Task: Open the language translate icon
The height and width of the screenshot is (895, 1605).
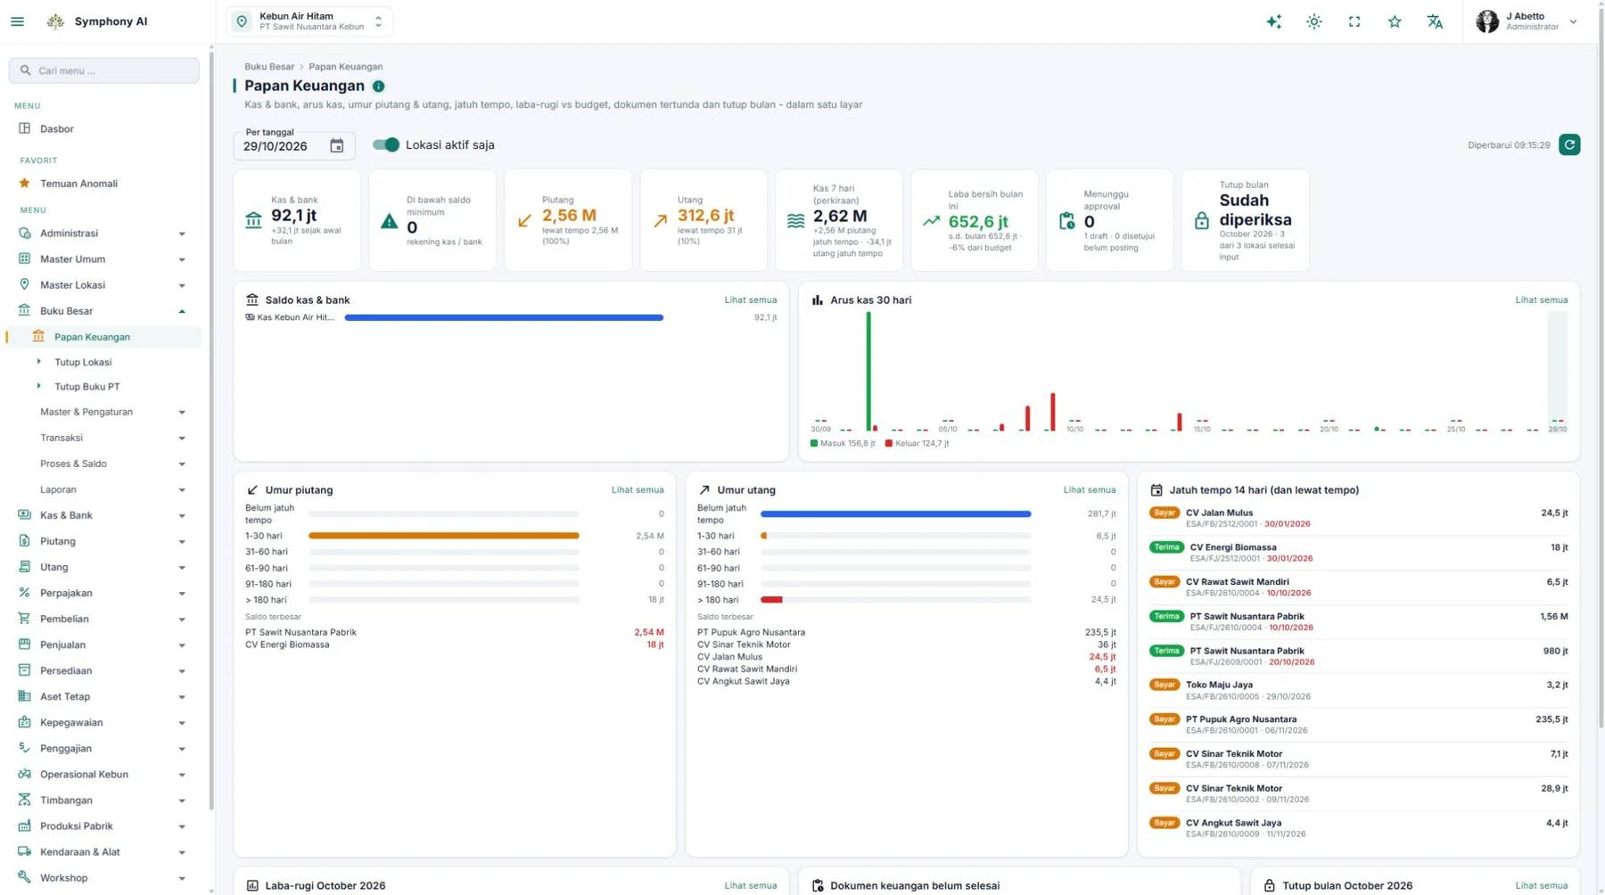Action: pos(1435,21)
